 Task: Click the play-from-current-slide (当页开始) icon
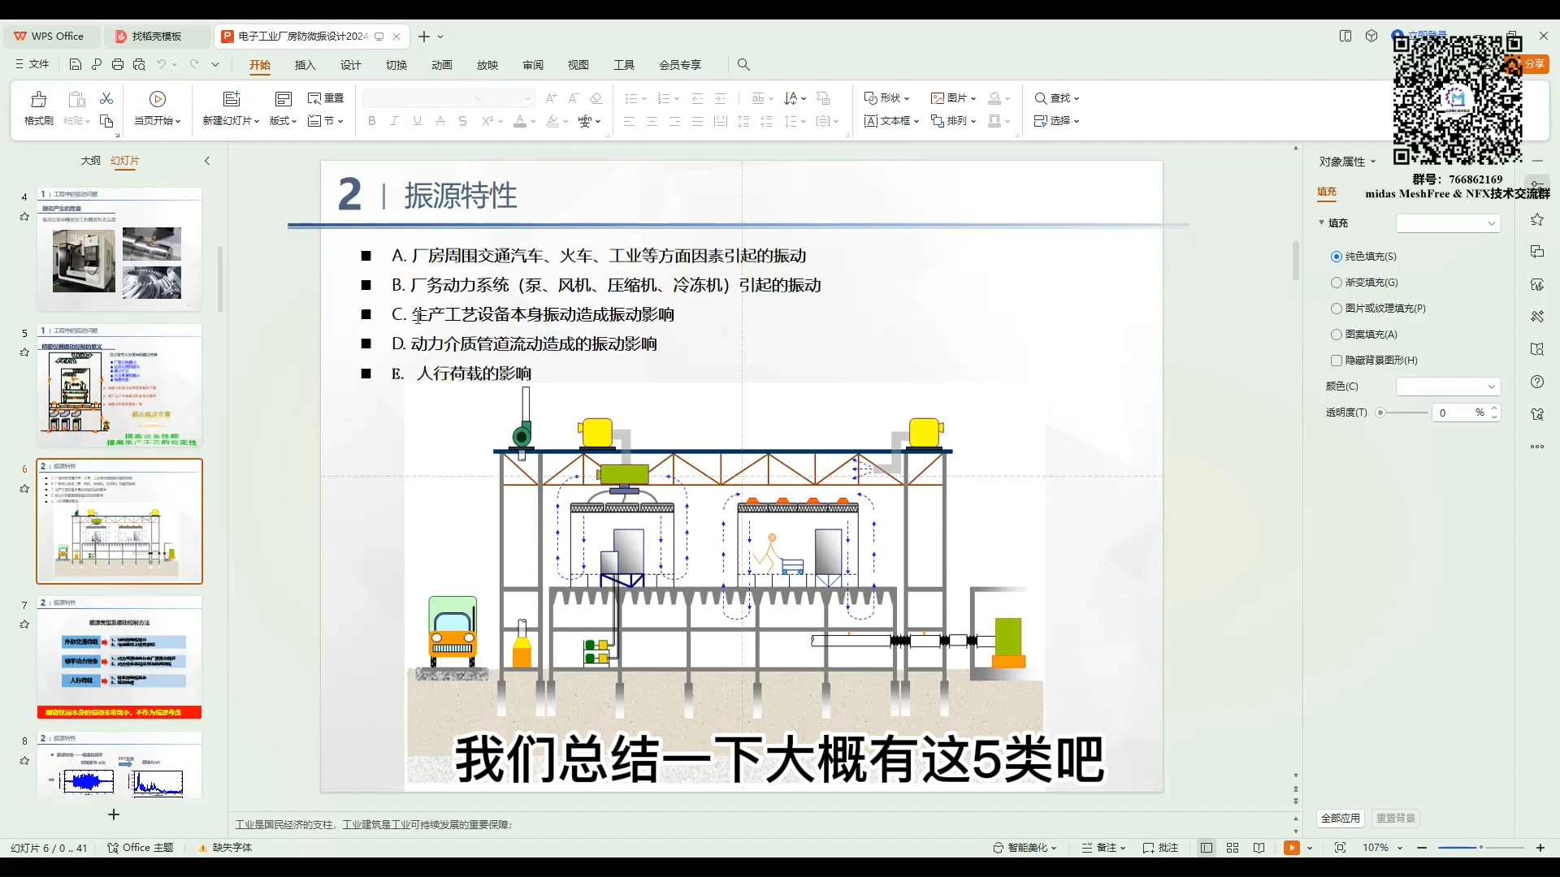click(158, 99)
